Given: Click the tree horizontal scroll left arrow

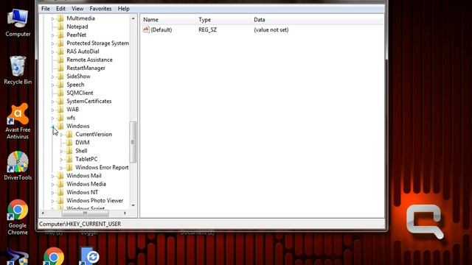Looking at the screenshot, I should [43, 213].
